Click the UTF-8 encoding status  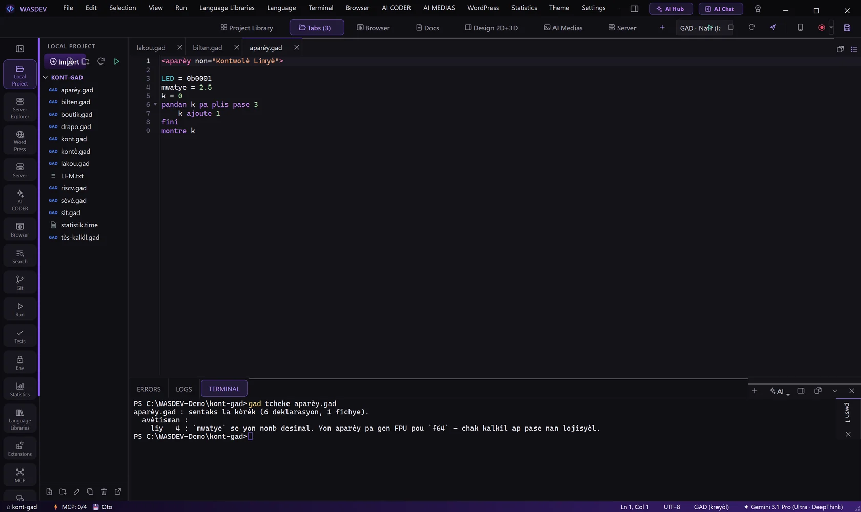671,507
